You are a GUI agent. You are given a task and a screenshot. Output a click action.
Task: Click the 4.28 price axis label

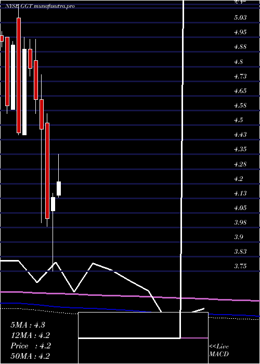[x=240, y=164]
